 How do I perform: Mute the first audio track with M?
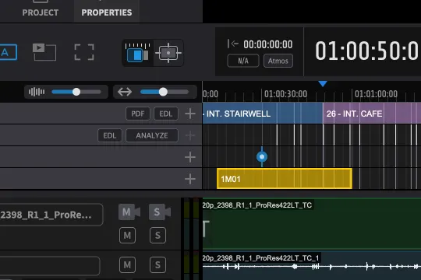click(x=127, y=236)
